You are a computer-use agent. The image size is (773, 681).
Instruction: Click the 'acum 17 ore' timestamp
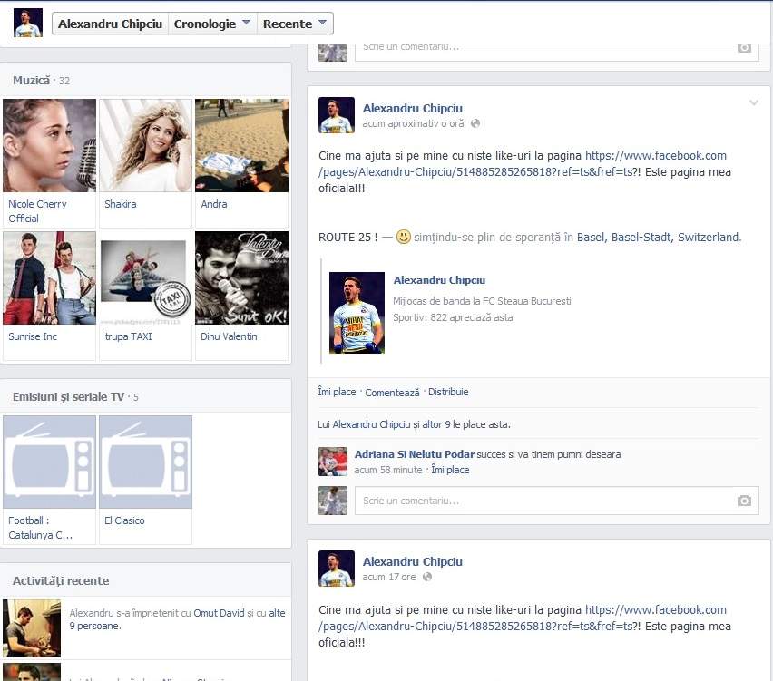[x=389, y=577]
